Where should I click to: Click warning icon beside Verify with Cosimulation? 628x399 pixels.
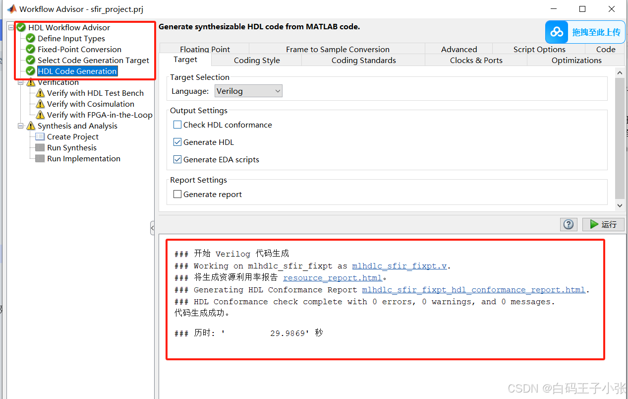40,104
